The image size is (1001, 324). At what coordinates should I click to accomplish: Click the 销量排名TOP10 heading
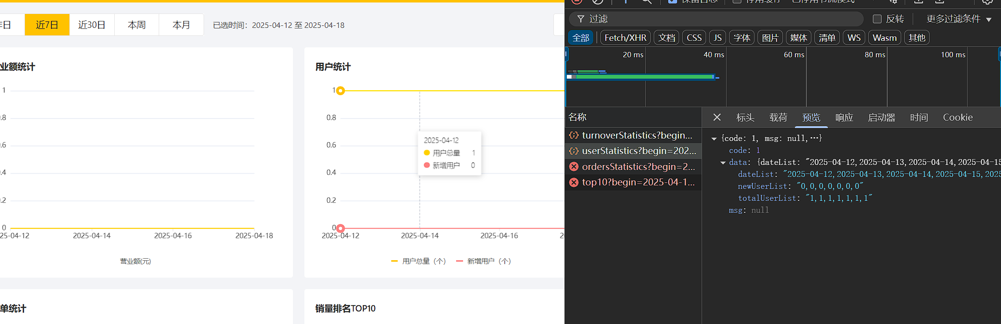(345, 309)
